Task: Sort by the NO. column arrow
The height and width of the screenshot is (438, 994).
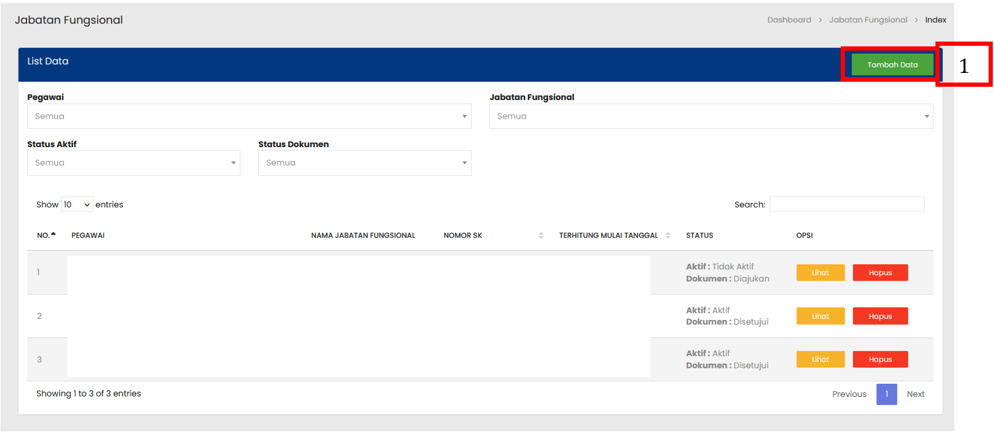Action: [53, 234]
